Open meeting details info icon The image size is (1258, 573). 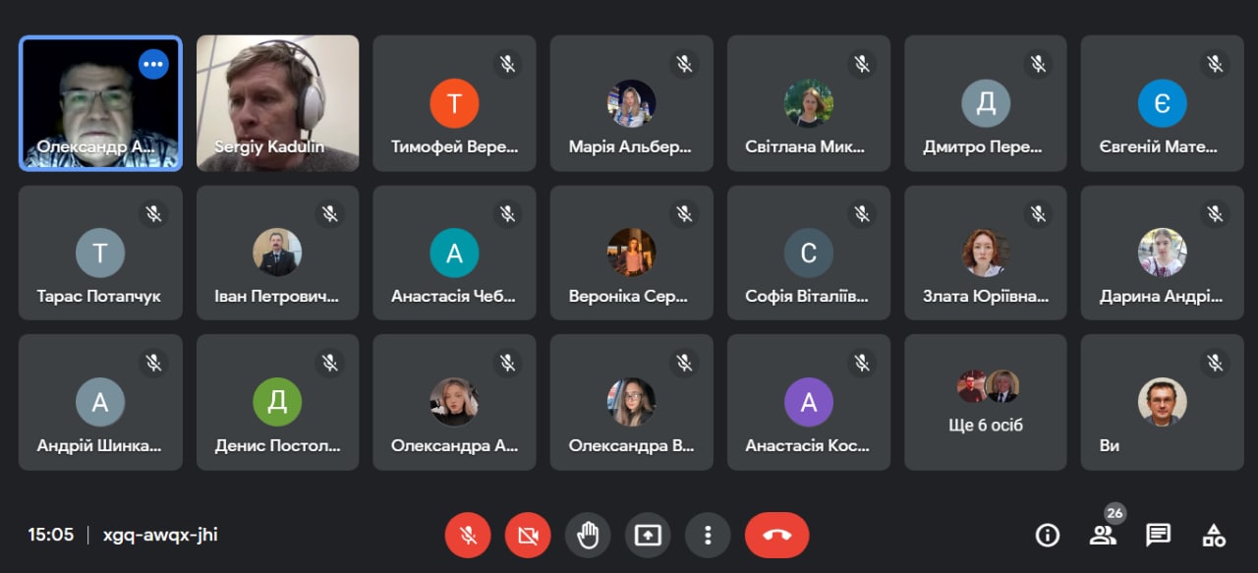tap(1048, 535)
